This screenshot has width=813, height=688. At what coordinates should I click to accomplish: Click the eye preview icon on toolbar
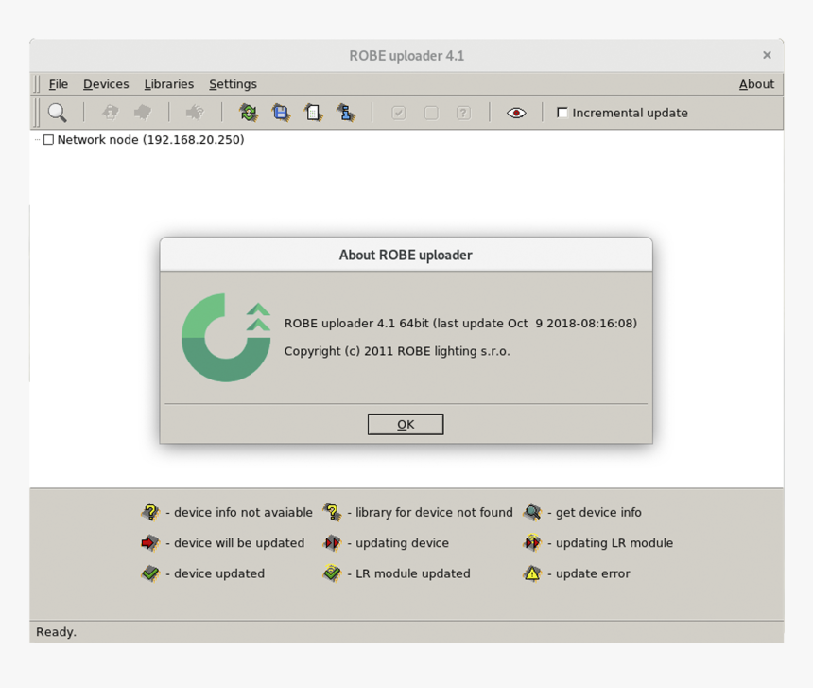click(x=516, y=113)
